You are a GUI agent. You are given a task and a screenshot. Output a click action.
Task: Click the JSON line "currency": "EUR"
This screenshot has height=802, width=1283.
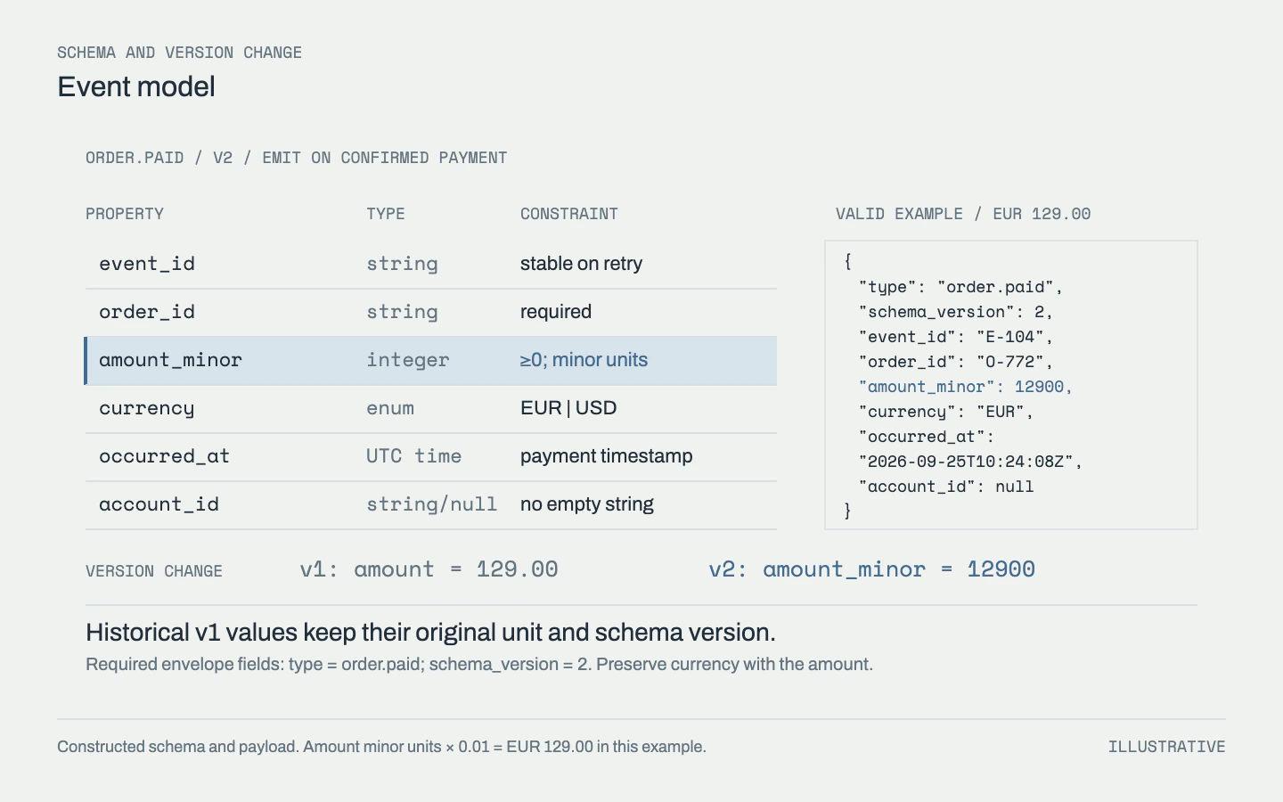click(x=945, y=412)
